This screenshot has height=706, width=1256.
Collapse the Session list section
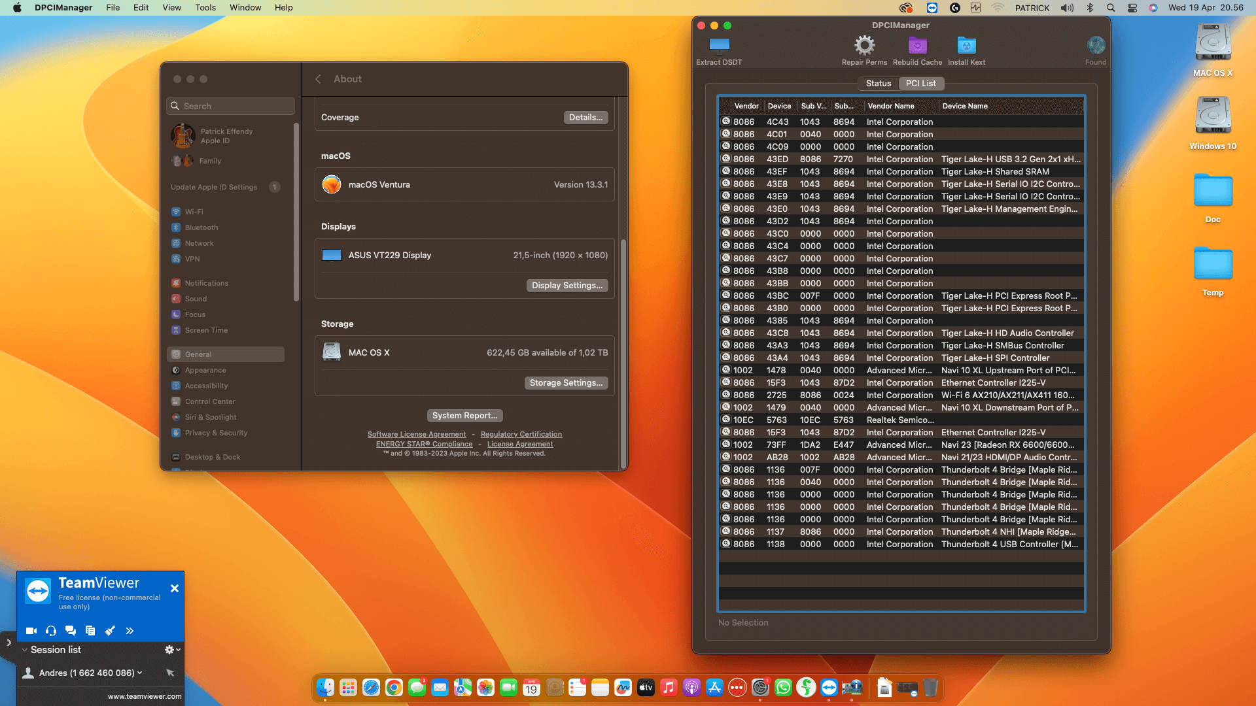[24, 650]
